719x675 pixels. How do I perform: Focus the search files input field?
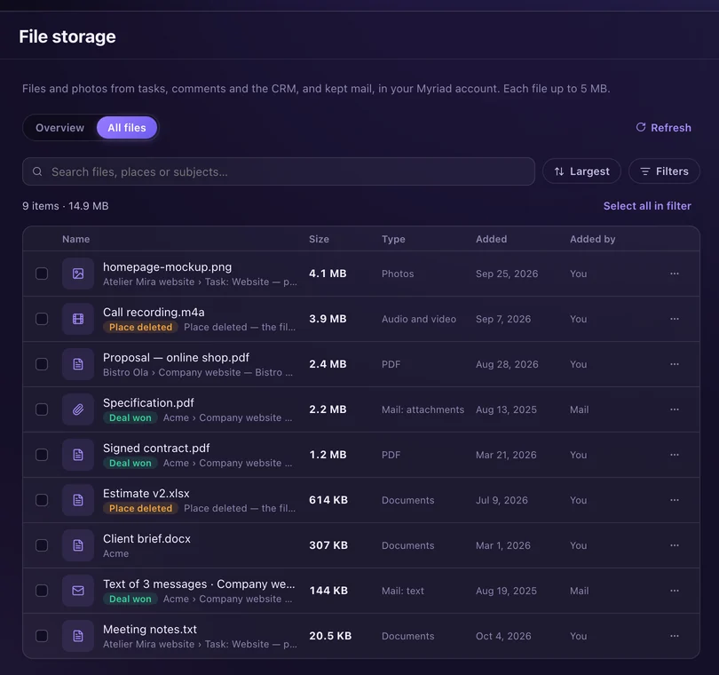[x=279, y=171]
